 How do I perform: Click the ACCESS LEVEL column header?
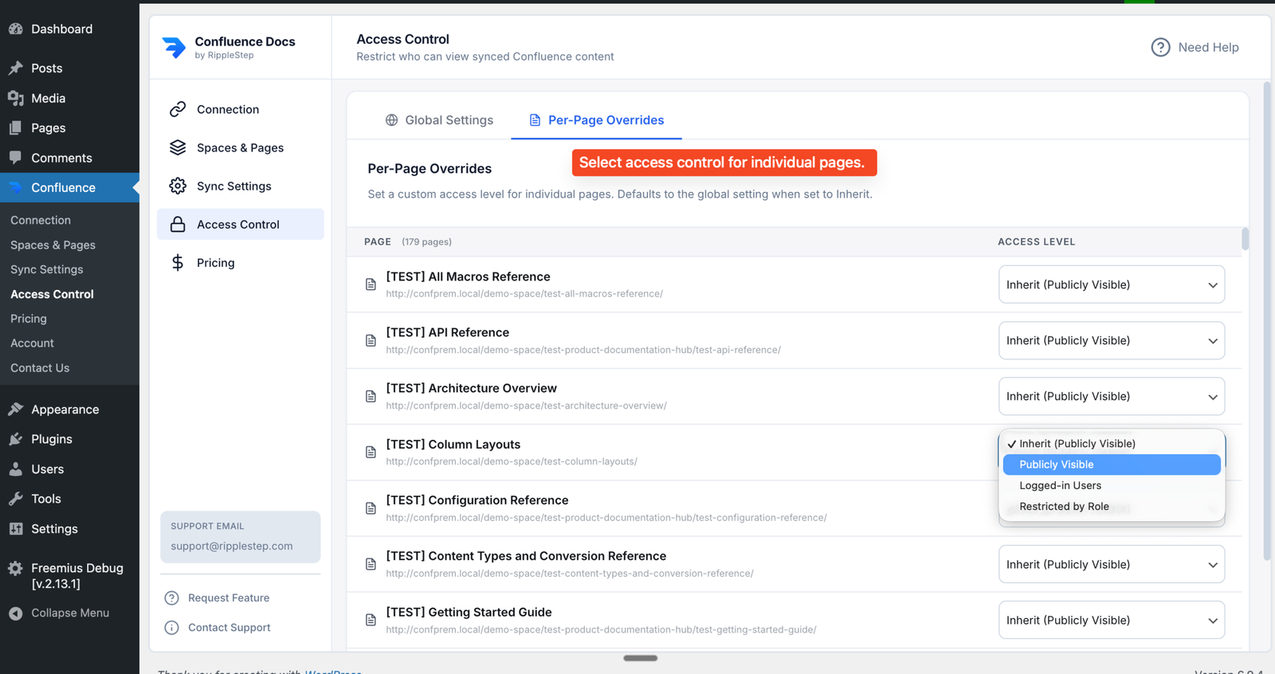[1037, 241]
